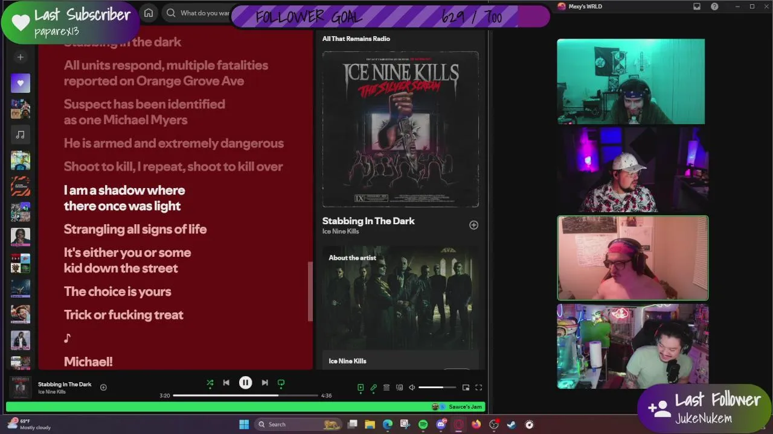Open the Discord help icon
Viewport: 773px width, 434px height.
point(715,7)
